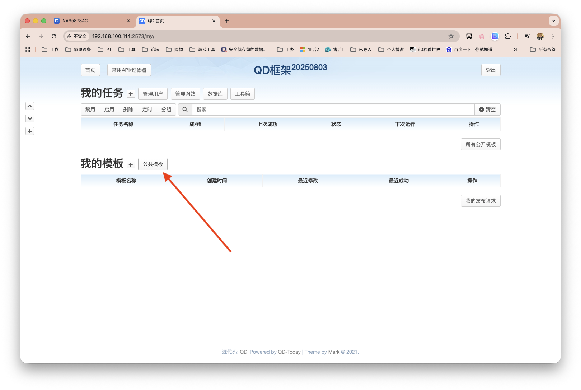Select the QD 首页 browser tab
The width and height of the screenshot is (581, 390).
coord(169,21)
